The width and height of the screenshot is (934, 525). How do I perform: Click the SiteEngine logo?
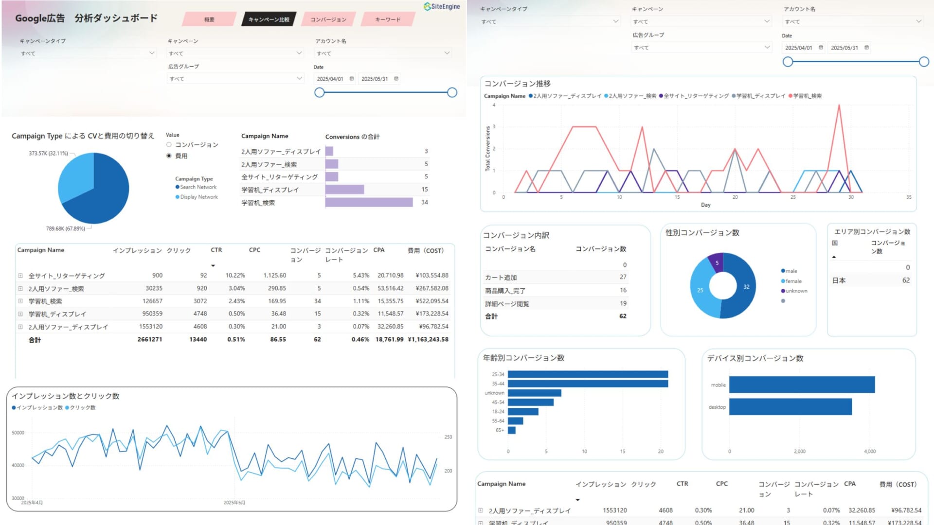[x=442, y=6]
